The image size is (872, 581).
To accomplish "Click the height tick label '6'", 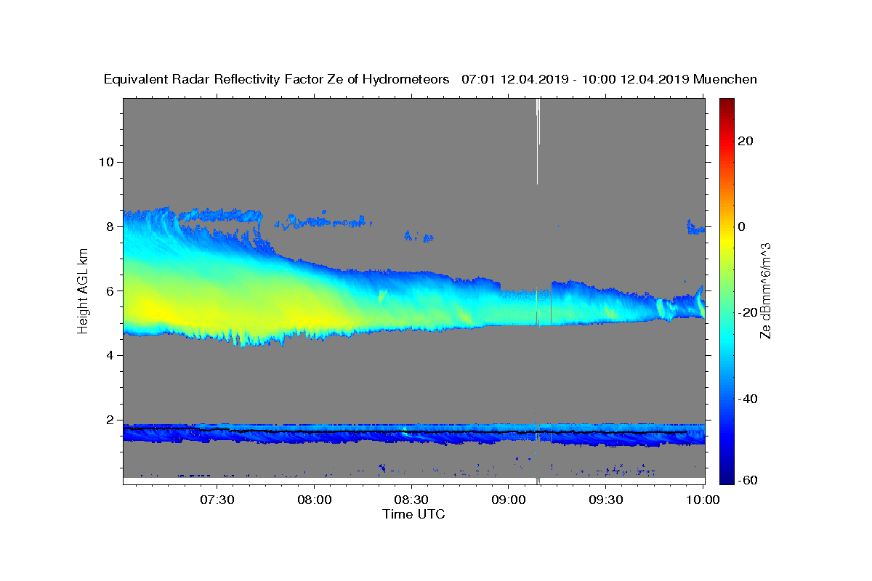I will (110, 291).
